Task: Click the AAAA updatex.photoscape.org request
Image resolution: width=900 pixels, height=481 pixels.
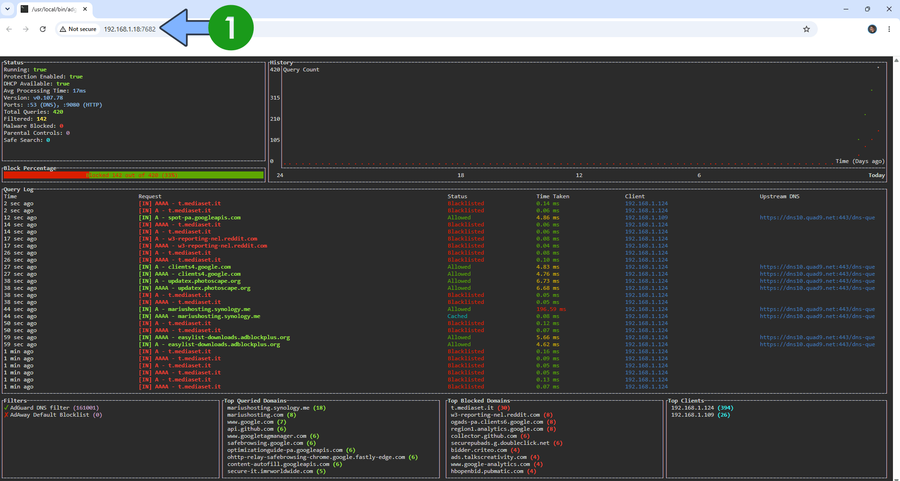Action: (x=194, y=288)
